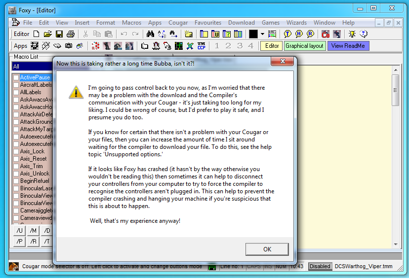Toggle the AllLabels checkbox
The width and height of the screenshot is (409, 280).
(16, 92)
